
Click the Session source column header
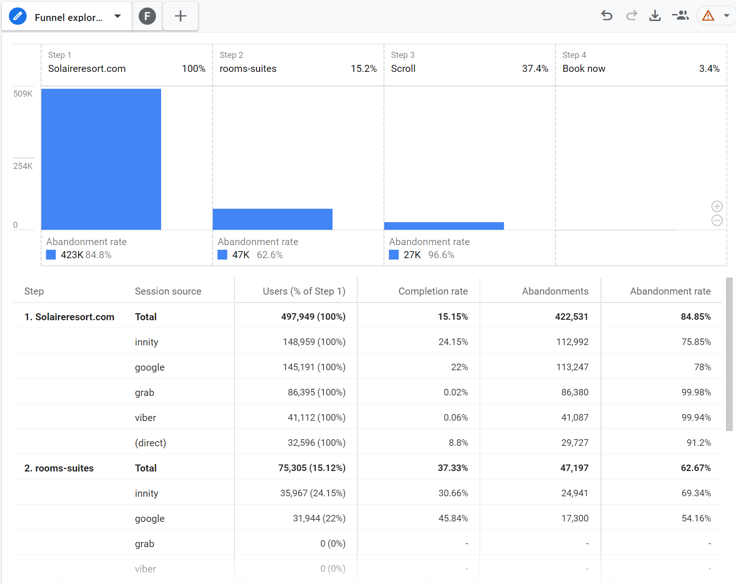[x=168, y=291]
